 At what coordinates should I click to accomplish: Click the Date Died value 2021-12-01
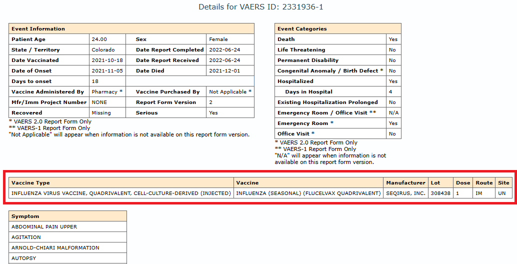coord(224,71)
